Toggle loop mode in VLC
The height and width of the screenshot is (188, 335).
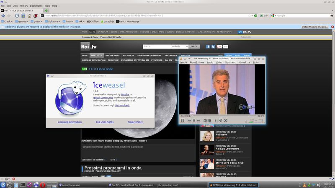pyautogui.click(x=221, y=120)
